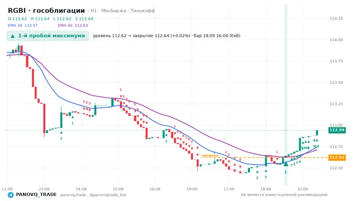The width and height of the screenshot is (358, 201).
Task: Click the 11.09 date axis label
Action: [x=7, y=189]
